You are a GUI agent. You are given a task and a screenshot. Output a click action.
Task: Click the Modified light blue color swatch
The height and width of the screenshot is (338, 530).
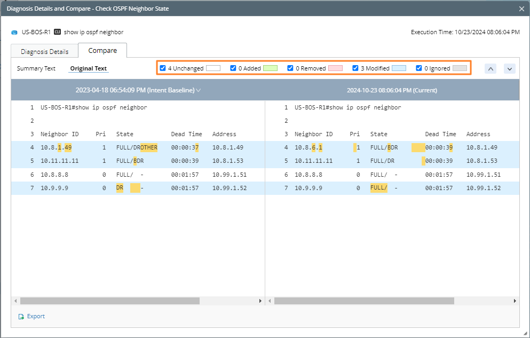coord(399,68)
